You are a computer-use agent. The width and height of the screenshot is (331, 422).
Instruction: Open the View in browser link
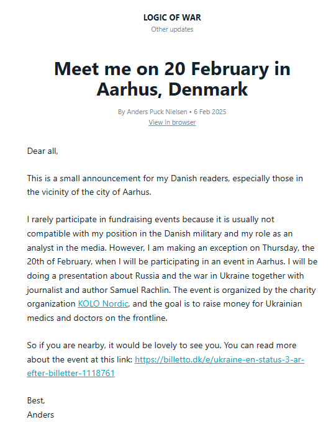[x=172, y=122]
